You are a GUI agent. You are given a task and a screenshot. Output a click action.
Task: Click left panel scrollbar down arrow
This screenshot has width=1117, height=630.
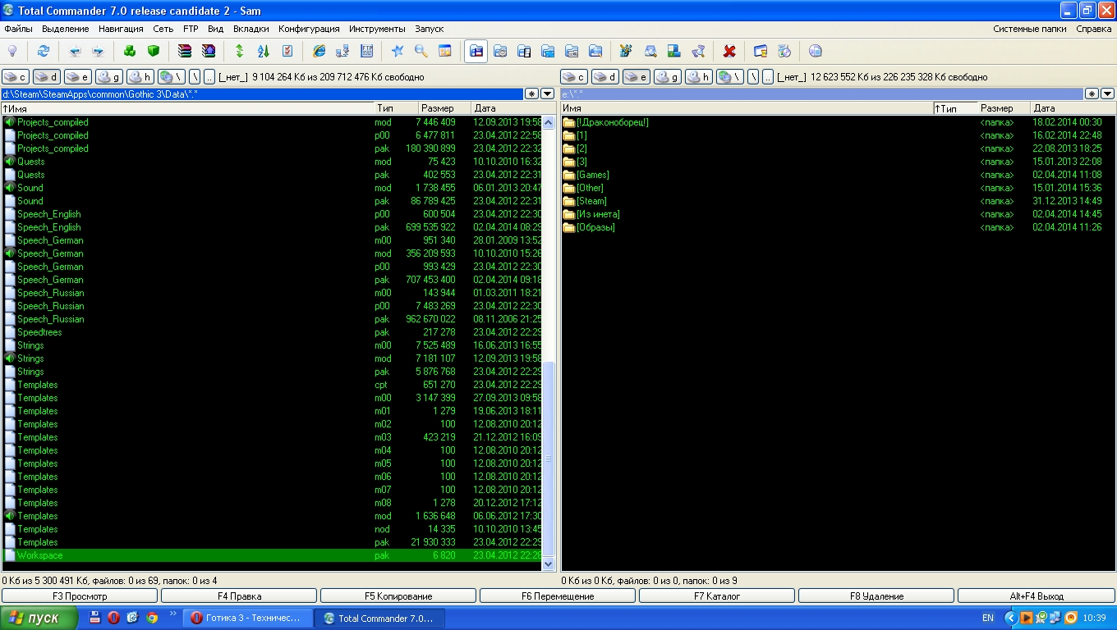(549, 565)
